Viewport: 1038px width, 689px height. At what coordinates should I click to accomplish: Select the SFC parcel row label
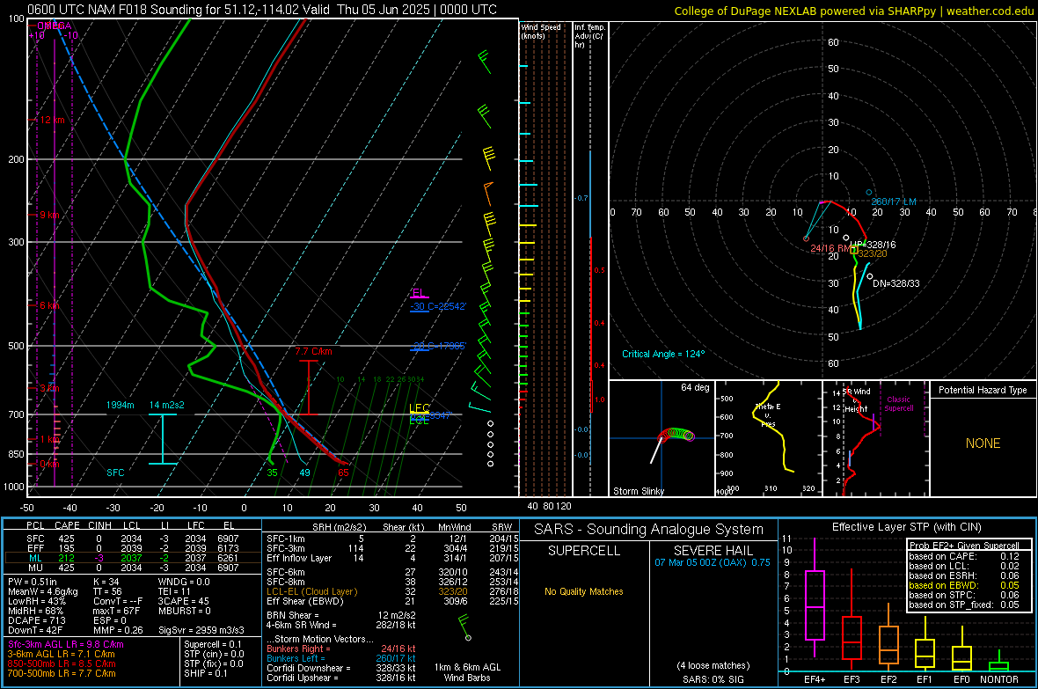(x=35, y=539)
